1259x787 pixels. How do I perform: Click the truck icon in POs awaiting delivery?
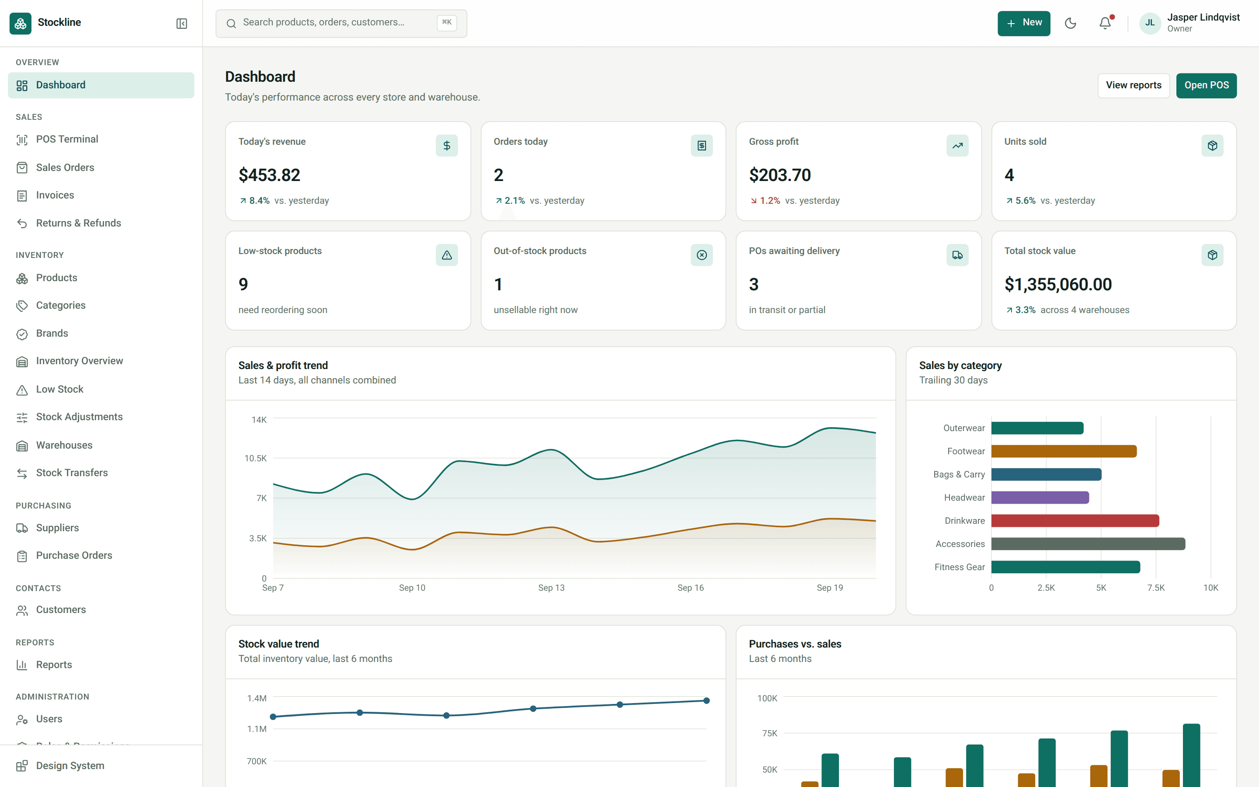tap(957, 255)
